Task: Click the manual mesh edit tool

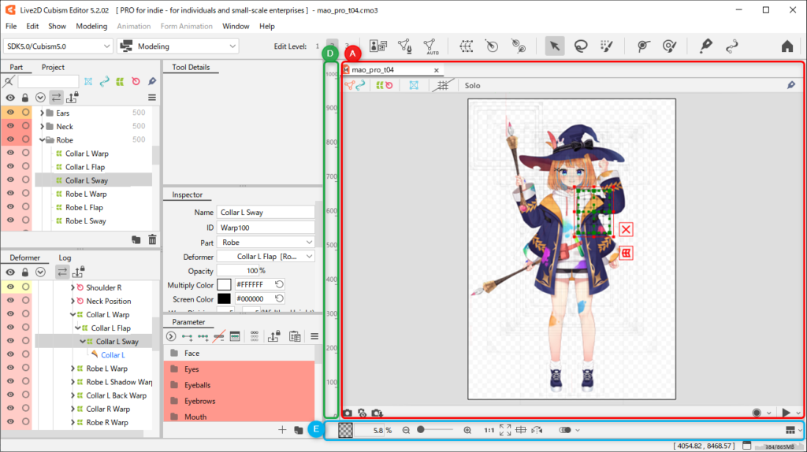Action: [405, 46]
